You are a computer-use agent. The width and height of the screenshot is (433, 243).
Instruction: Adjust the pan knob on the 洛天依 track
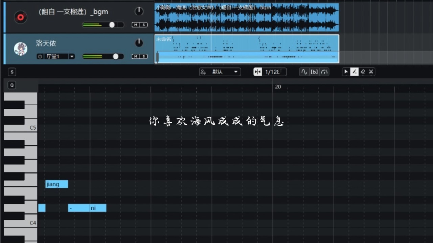pyautogui.click(x=139, y=43)
